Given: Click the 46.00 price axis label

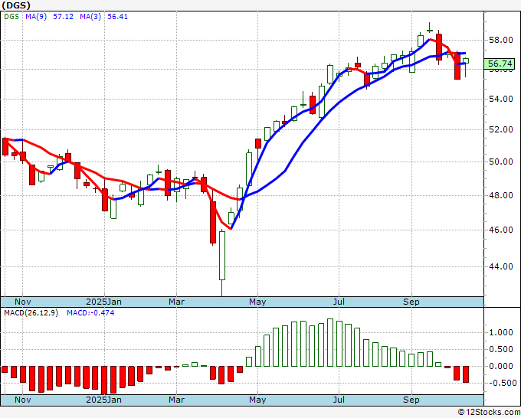Looking at the screenshot, I should coord(501,230).
